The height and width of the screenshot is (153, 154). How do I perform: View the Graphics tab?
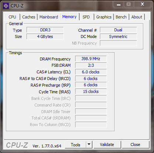click(x=104, y=17)
